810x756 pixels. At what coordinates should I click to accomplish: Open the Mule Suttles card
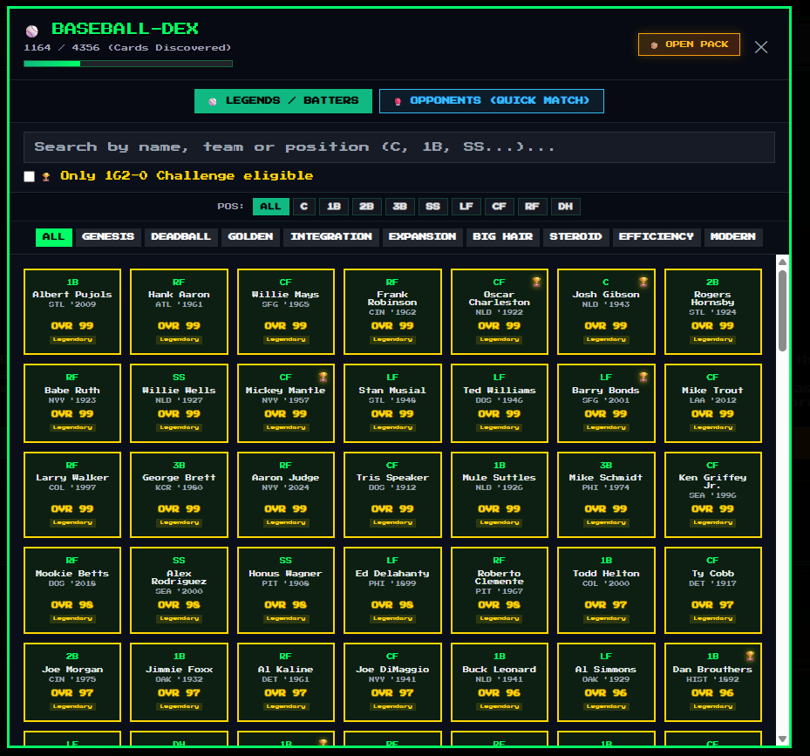click(500, 494)
